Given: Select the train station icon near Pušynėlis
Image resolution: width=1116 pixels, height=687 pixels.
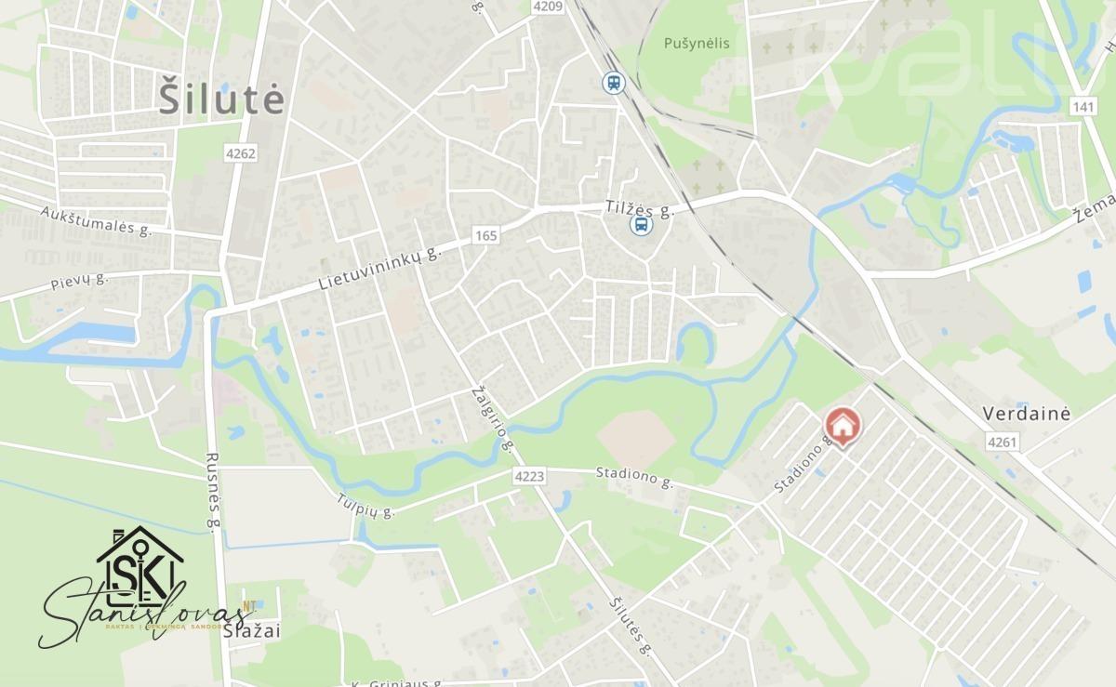Looking at the screenshot, I should click(x=613, y=83).
